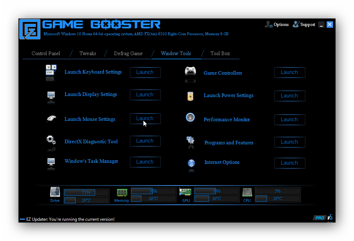This screenshot has width=354, height=241.
Task: Click the GAME BOOSTER title text
Action: pos(101,25)
